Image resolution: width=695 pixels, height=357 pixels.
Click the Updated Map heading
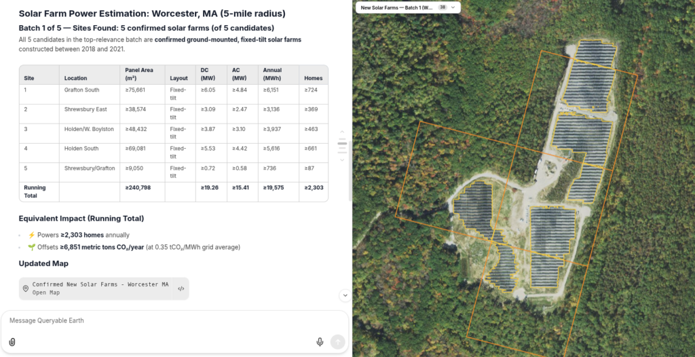pos(43,263)
